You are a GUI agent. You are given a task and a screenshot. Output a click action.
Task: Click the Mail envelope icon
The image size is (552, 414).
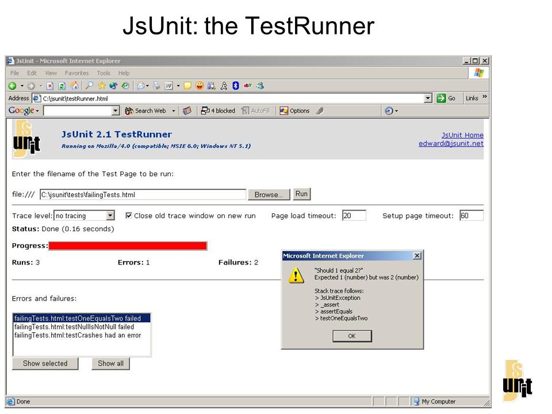[141, 86]
